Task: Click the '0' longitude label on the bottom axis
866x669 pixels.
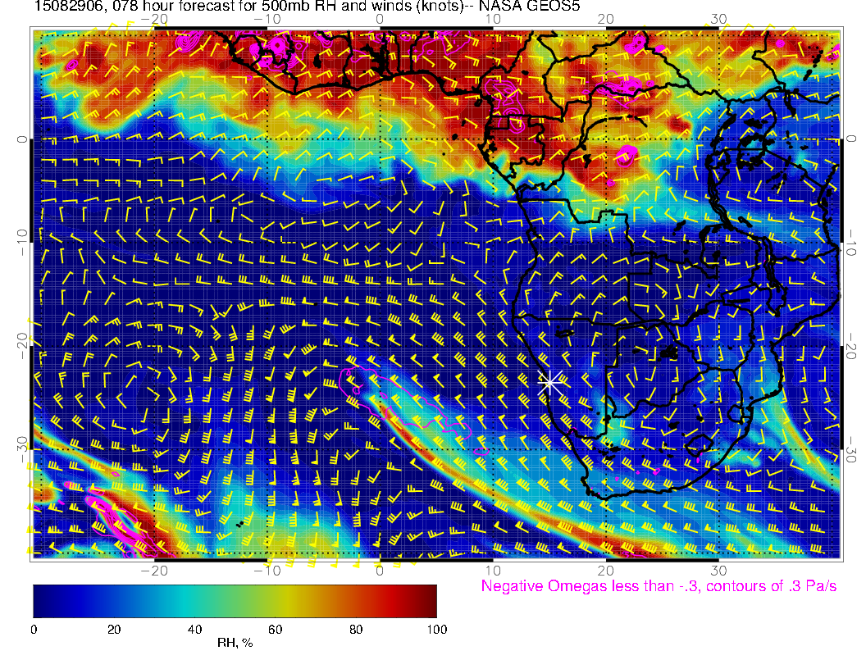Action: click(x=380, y=571)
